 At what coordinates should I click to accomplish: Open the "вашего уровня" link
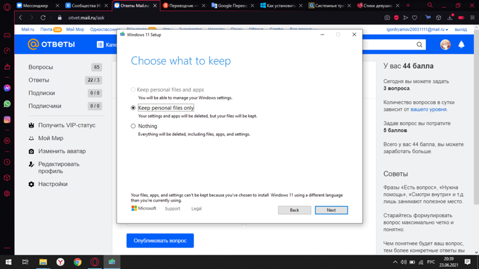pyautogui.click(x=428, y=109)
